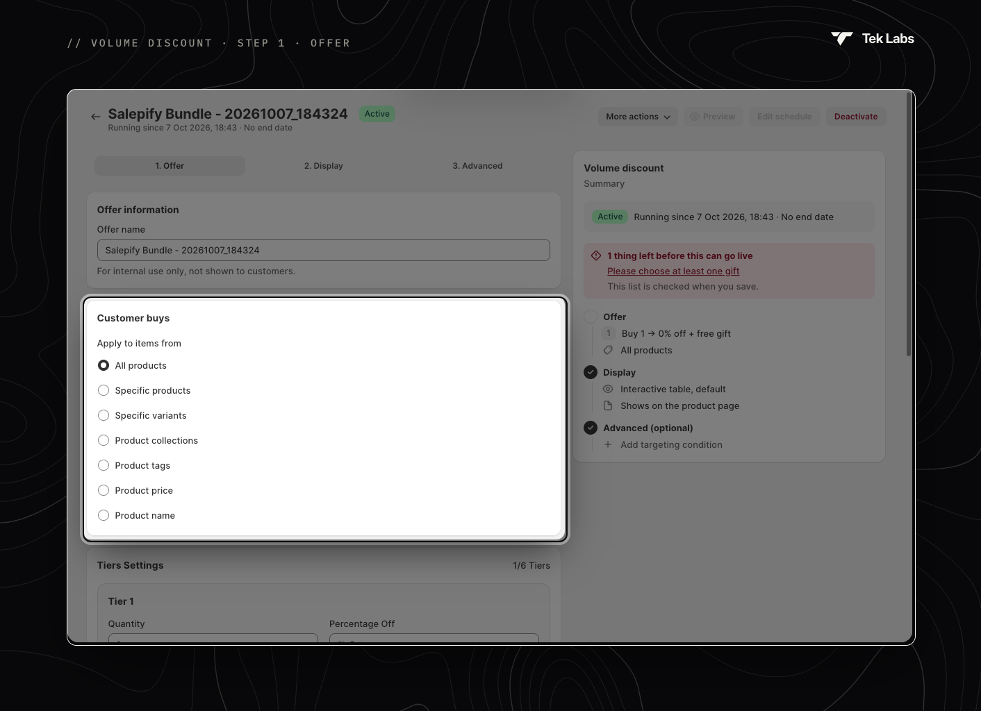
Task: Click the empty status circle next to Offer
Action: [591, 317]
